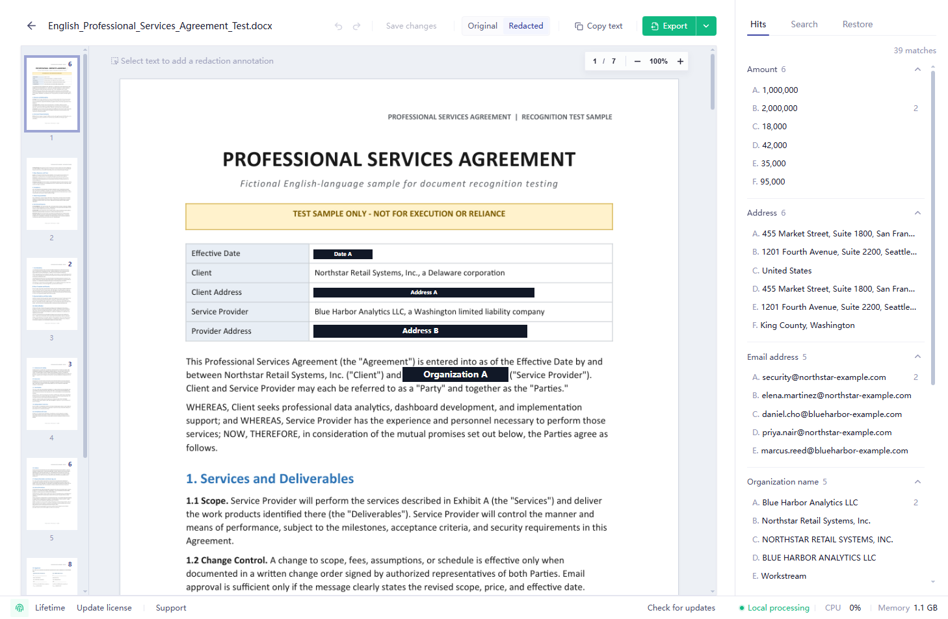Select hit 18,000 under Amount

[x=836, y=127]
